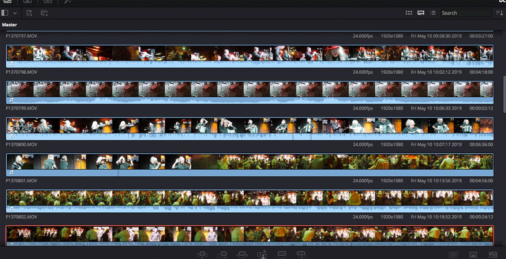Click audio note icon on P1370801.MOV strip

point(11,209)
